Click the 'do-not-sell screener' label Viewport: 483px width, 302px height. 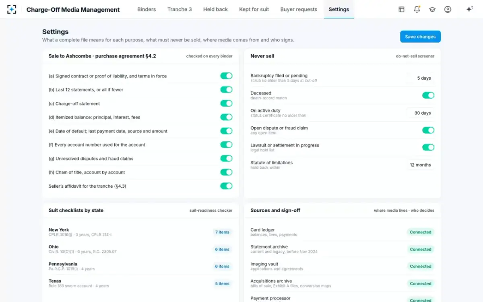415,56
